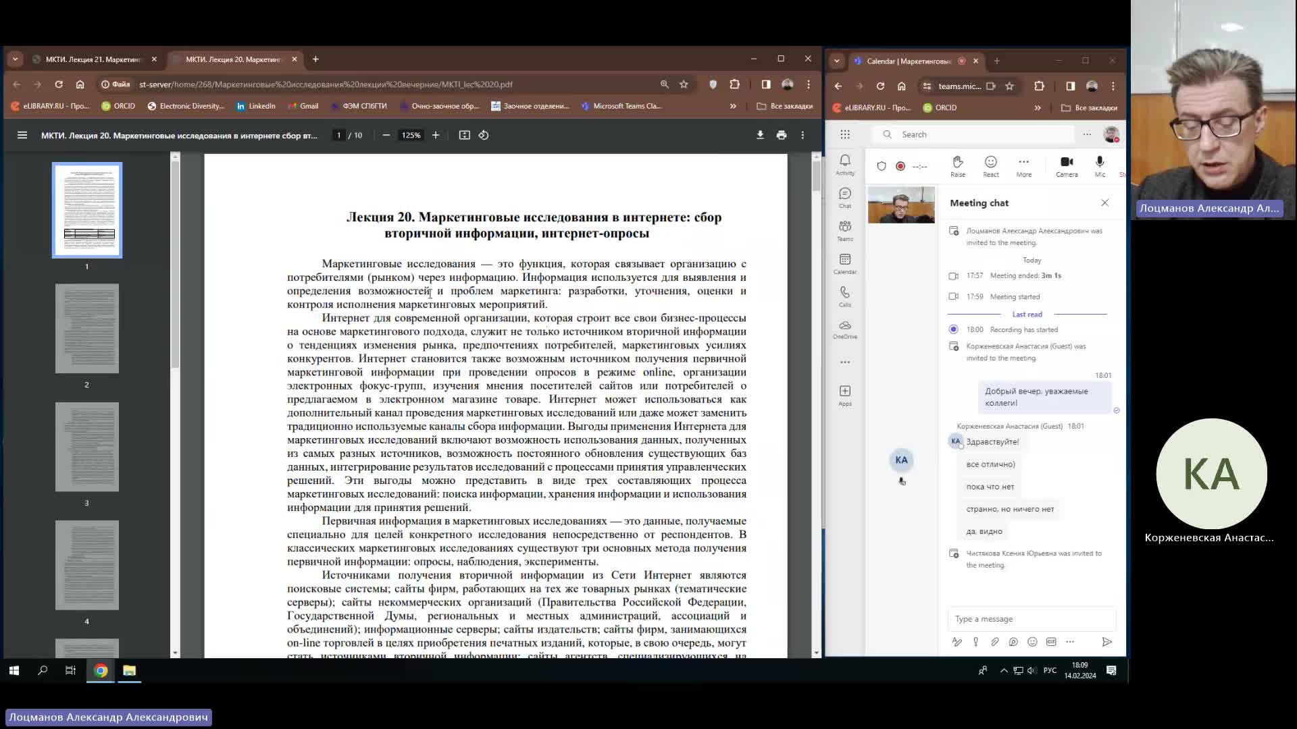Open Teams Chat section

(x=845, y=198)
